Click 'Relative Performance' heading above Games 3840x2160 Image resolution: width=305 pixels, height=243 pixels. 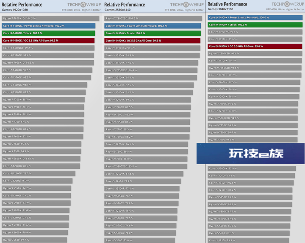pos(227,4)
